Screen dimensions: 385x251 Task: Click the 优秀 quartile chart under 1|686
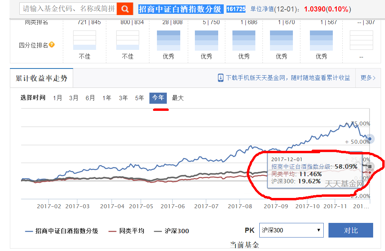[244, 41]
